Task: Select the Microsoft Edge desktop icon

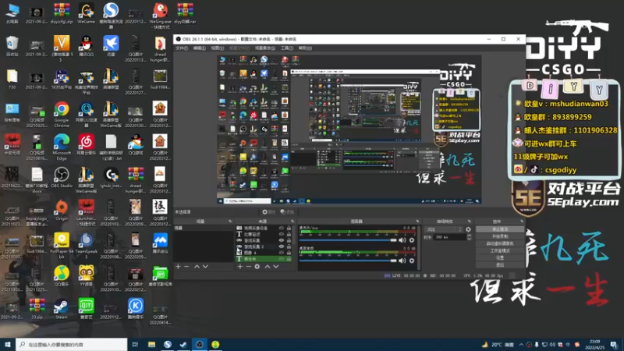Action: coord(62,147)
